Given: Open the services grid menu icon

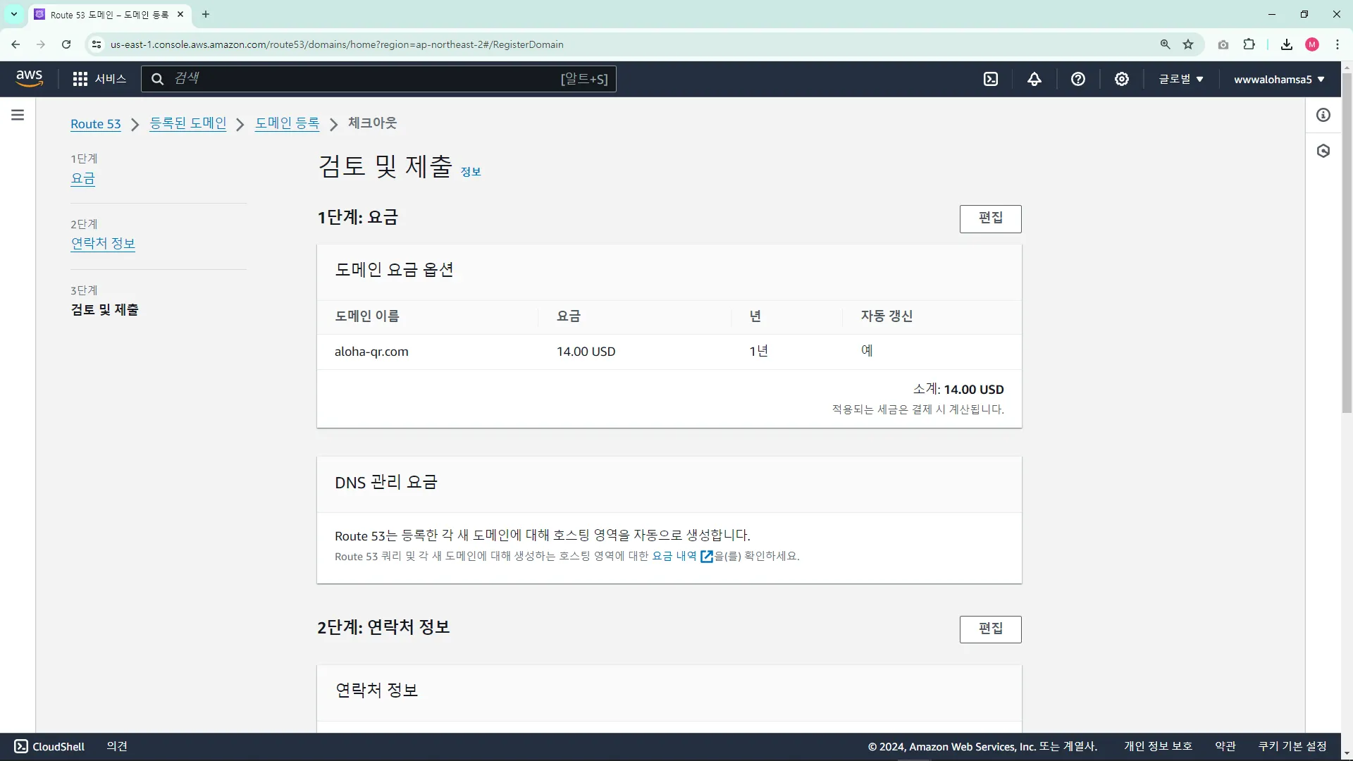Looking at the screenshot, I should 80,79.
